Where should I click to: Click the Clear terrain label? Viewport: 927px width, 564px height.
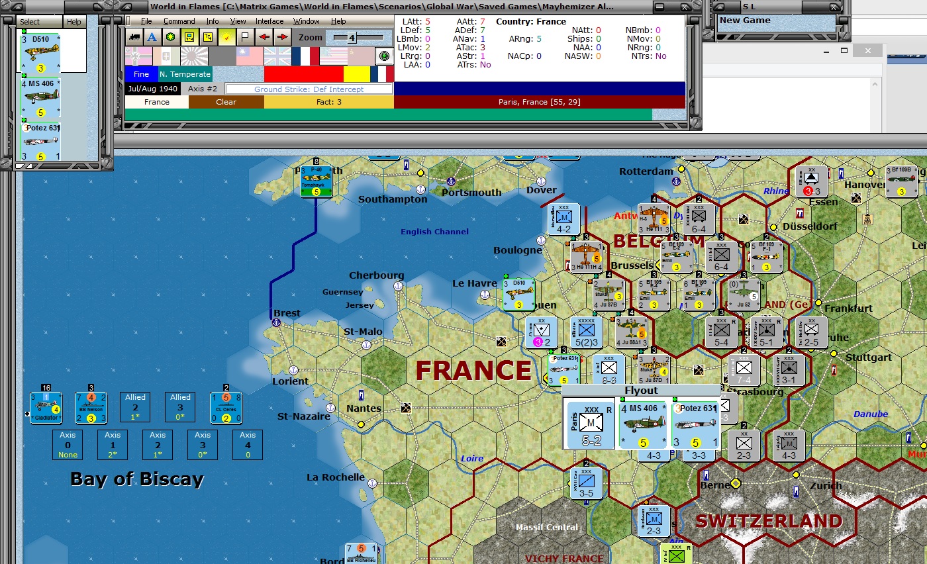point(226,102)
